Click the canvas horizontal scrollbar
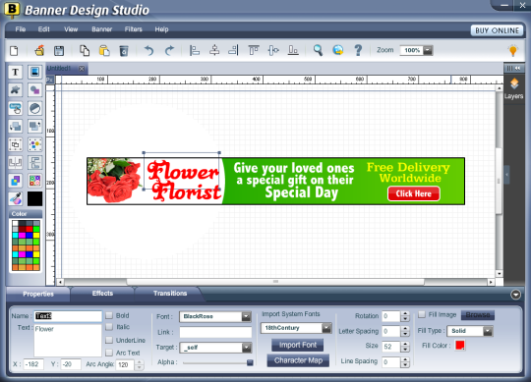Viewport: 531px width, 382px height. coord(275,282)
